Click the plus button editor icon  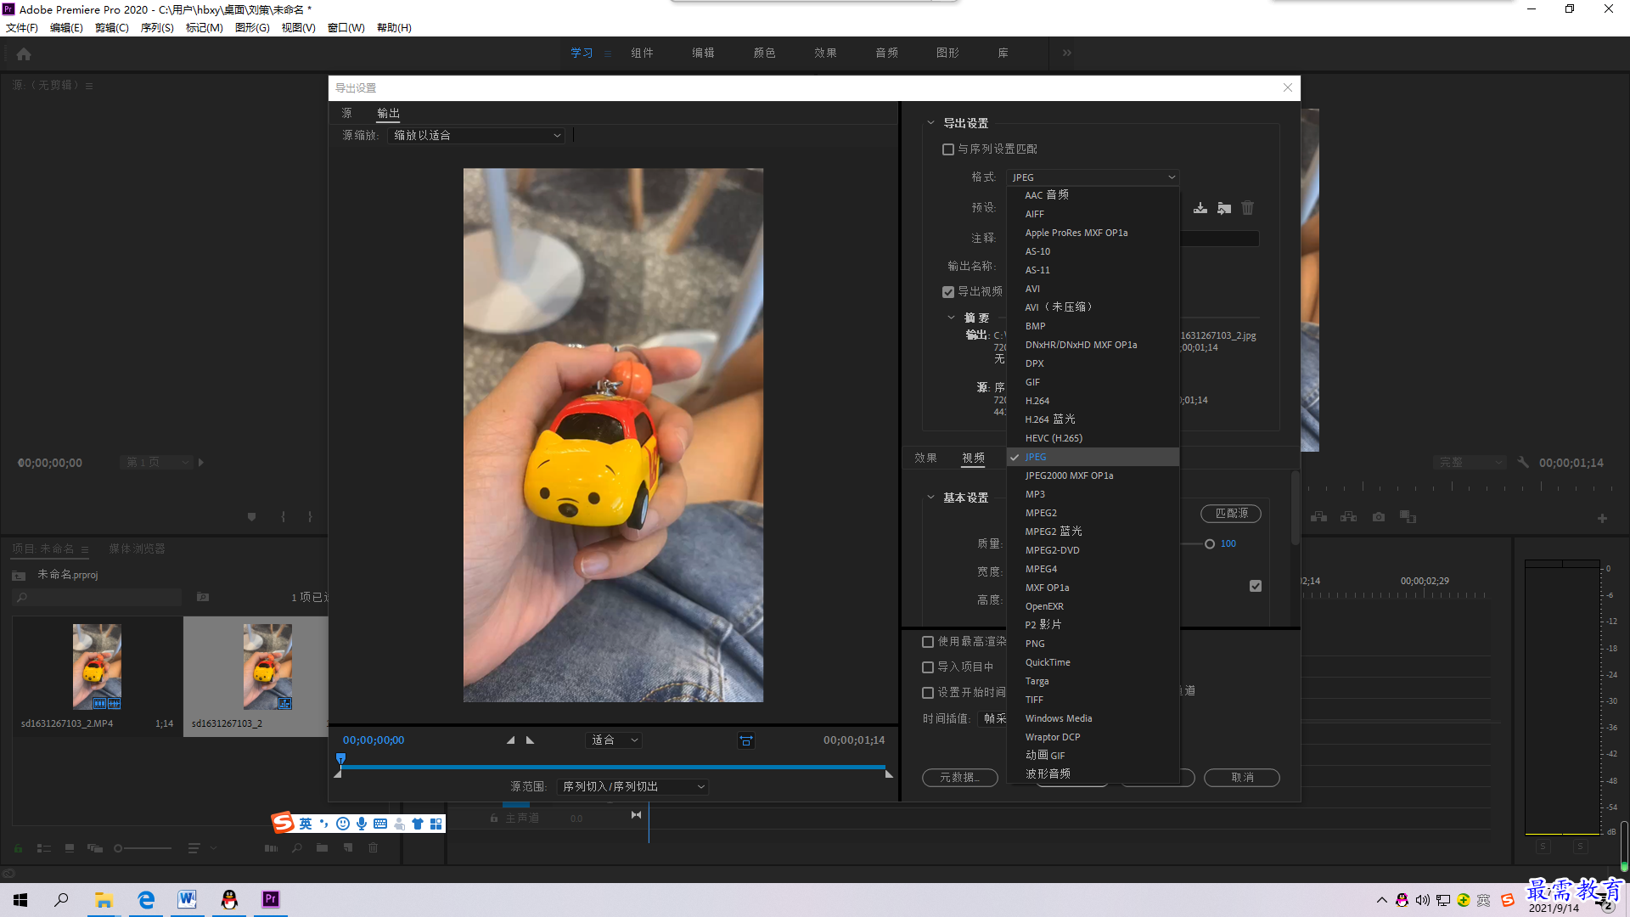click(1602, 518)
